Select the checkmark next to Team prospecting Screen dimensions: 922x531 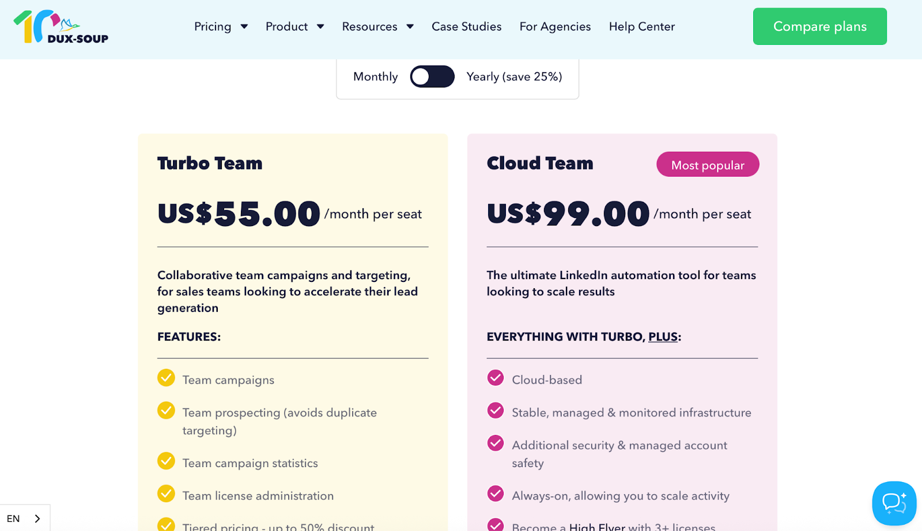[x=166, y=411]
